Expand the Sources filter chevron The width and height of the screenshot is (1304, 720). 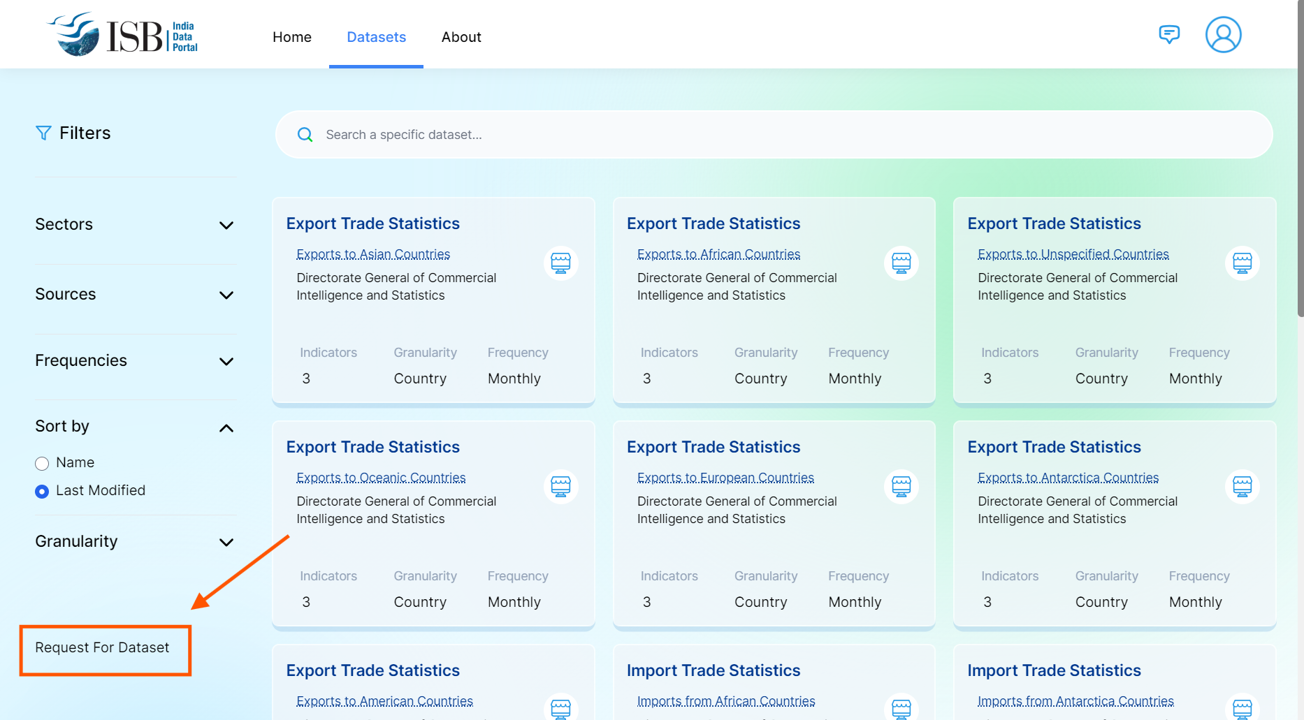(226, 295)
